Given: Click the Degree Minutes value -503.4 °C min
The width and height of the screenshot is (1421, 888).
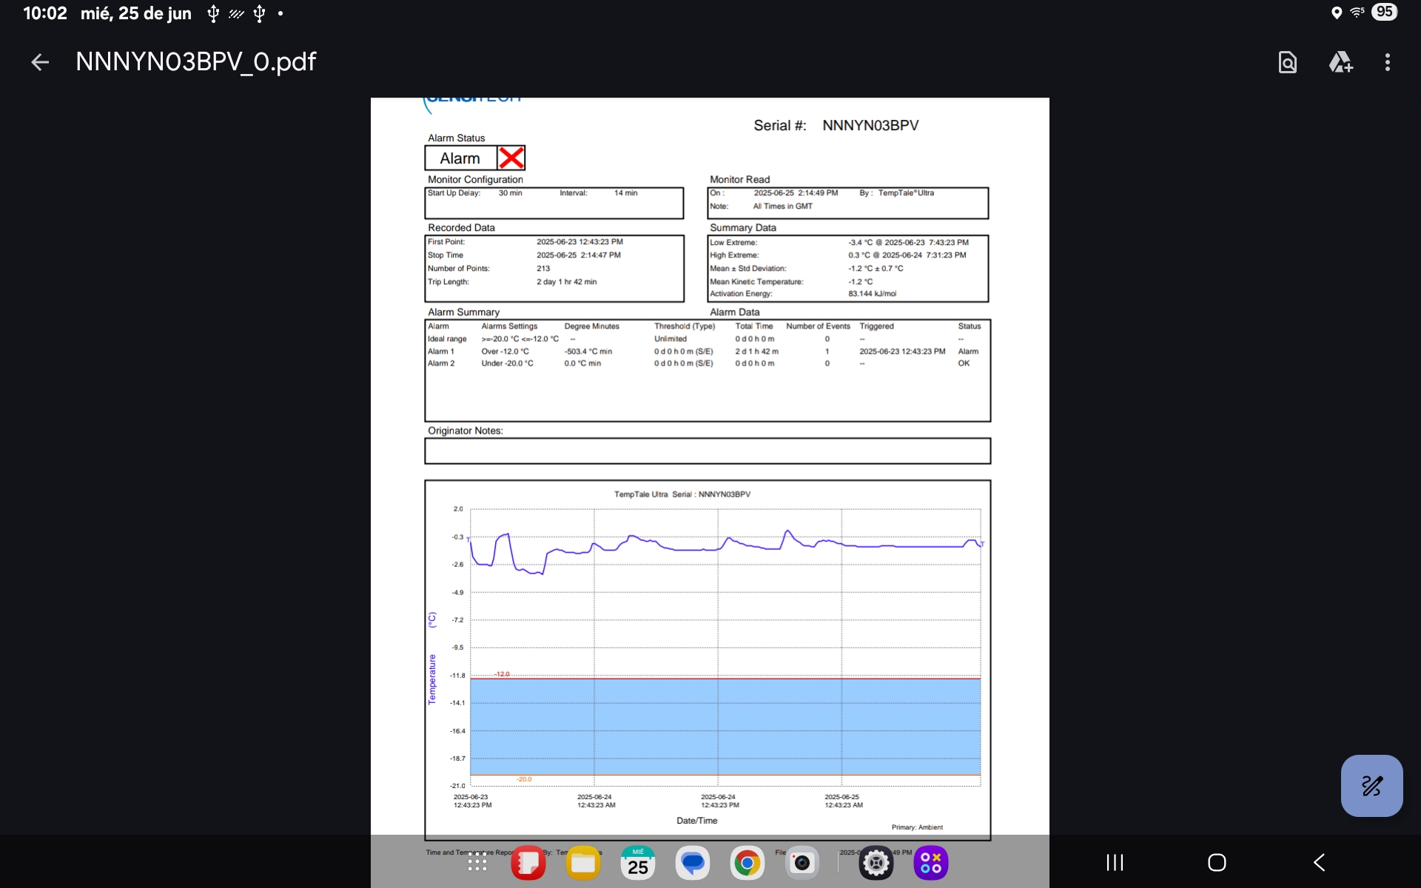Looking at the screenshot, I should pyautogui.click(x=588, y=351).
